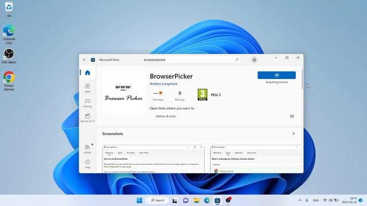This screenshot has height=206, width=367.
Task: Open the user account profile icon
Action: (254, 60)
